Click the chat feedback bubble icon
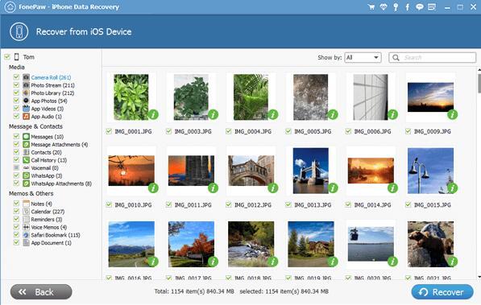Screen dimensions: 481x305 419,6
